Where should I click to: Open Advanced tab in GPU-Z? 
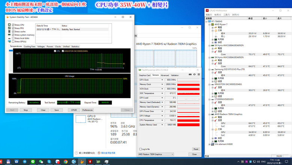click(165, 75)
